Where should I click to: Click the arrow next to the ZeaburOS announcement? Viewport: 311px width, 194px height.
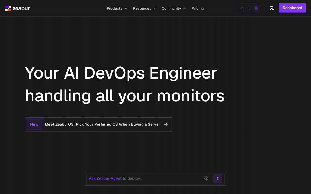coord(166,124)
